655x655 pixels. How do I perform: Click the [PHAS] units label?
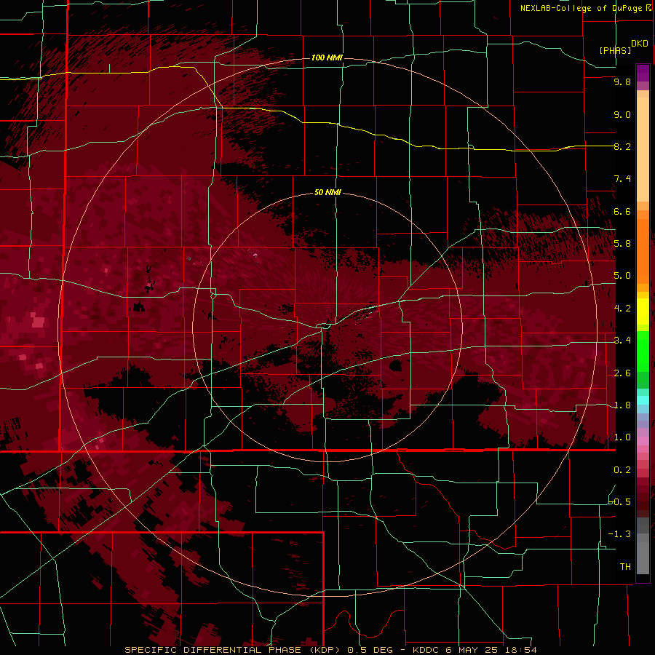point(615,50)
